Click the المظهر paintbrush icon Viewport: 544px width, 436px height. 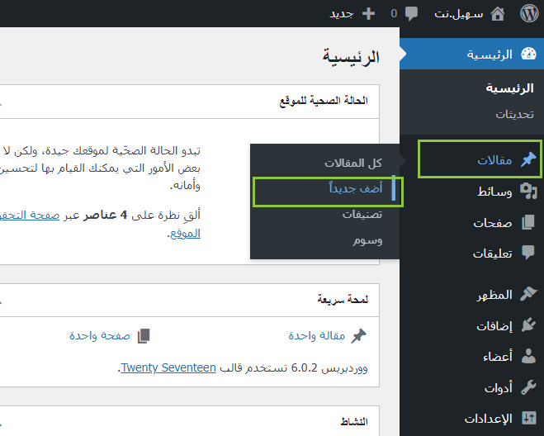(528, 295)
